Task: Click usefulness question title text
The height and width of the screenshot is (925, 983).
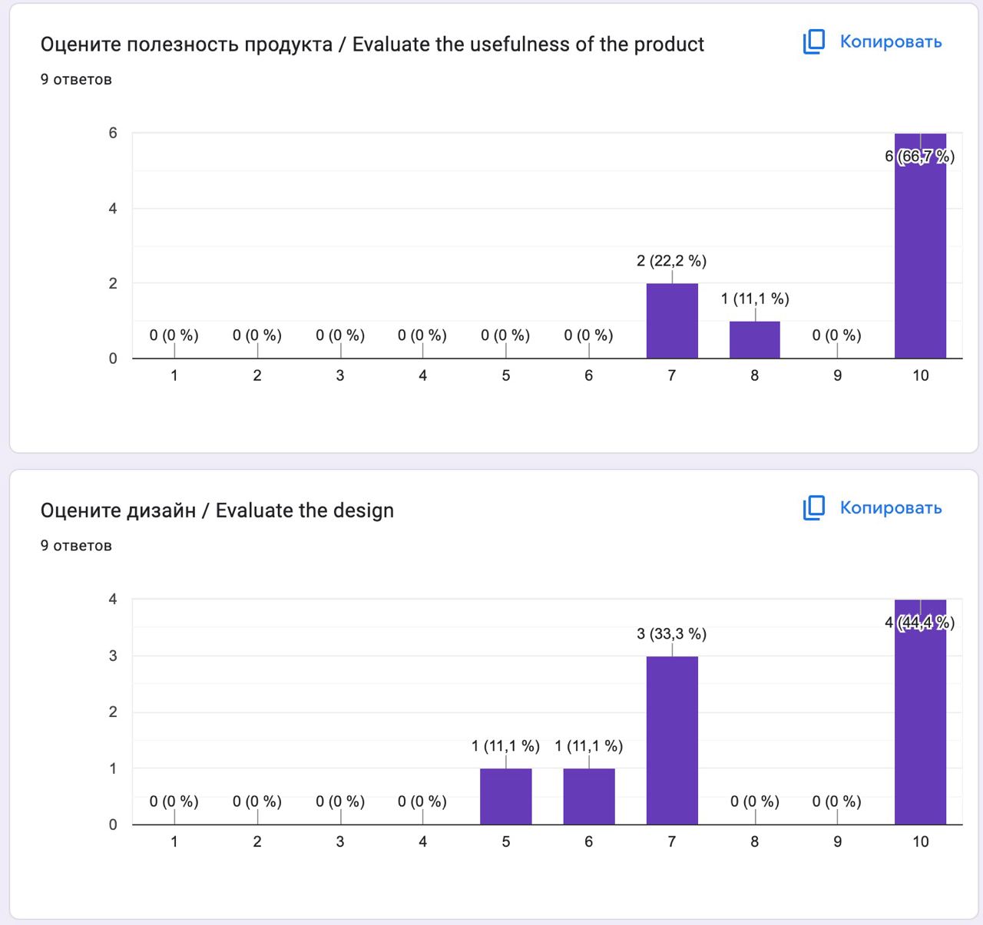Action: (x=372, y=45)
